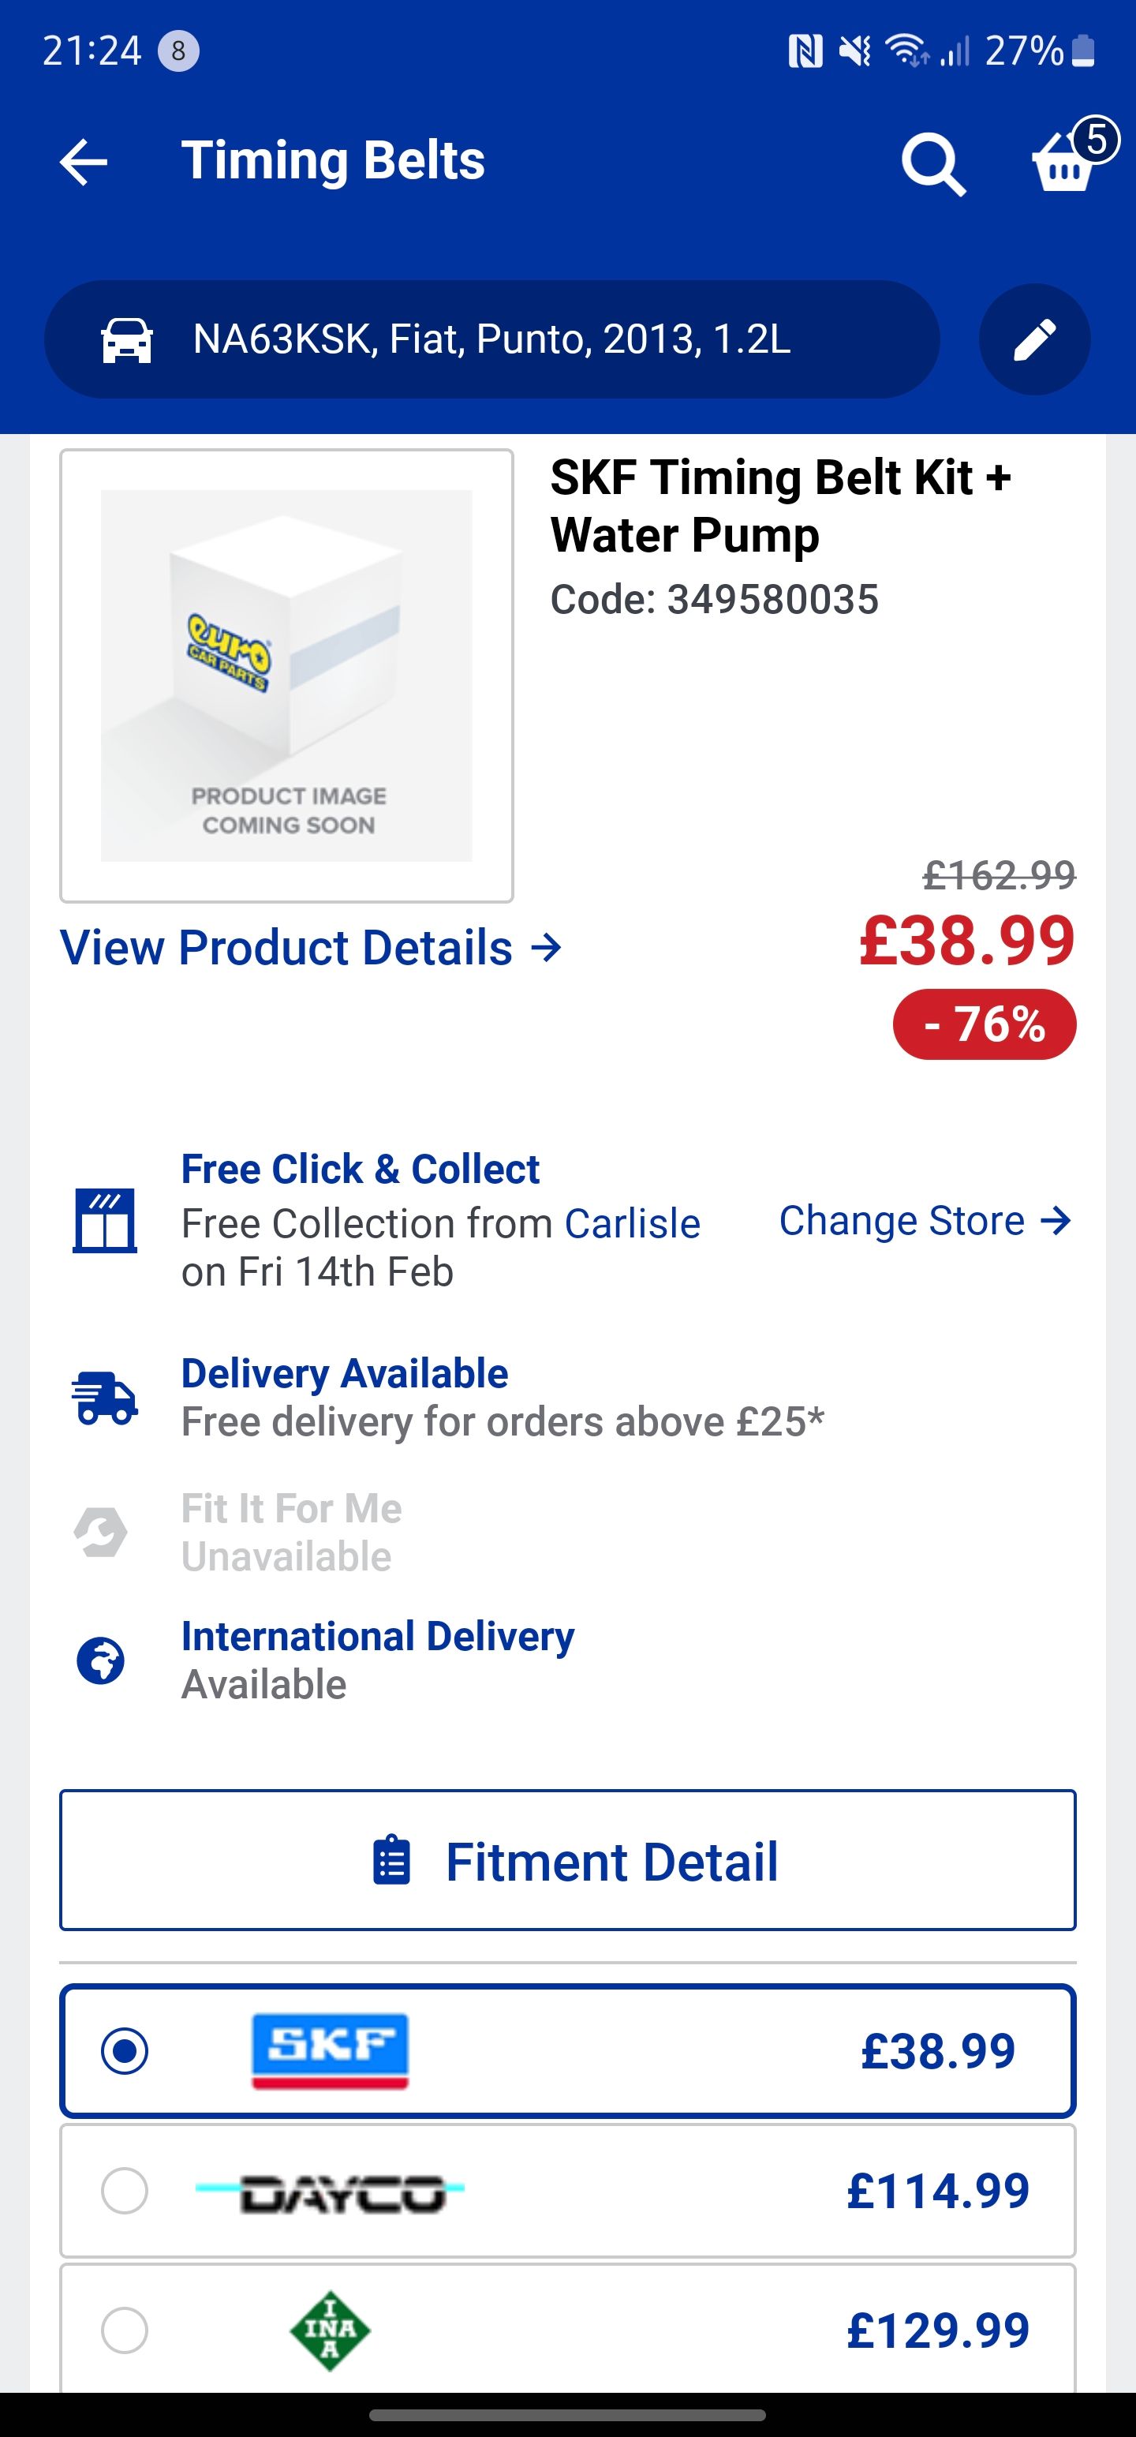Viewport: 1136px width, 2437px height.
Task: Tap the International Delivery globe icon
Action: (x=101, y=1660)
